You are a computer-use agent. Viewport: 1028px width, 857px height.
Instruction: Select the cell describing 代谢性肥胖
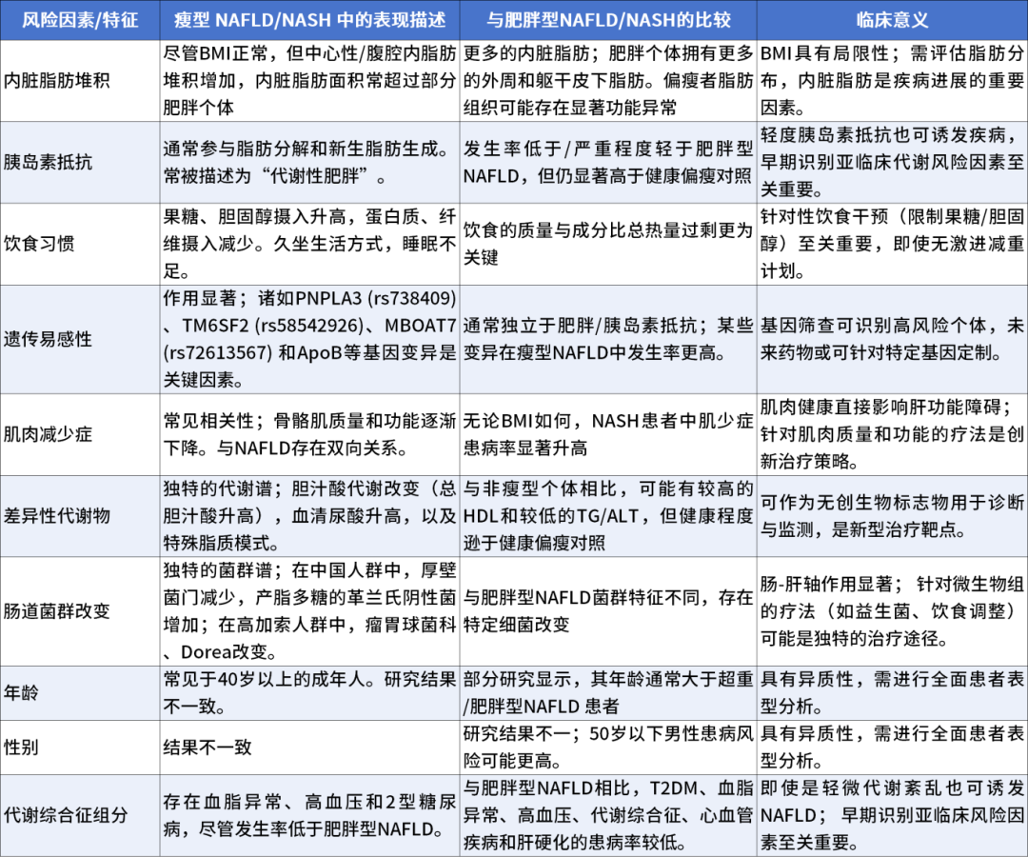(x=310, y=162)
